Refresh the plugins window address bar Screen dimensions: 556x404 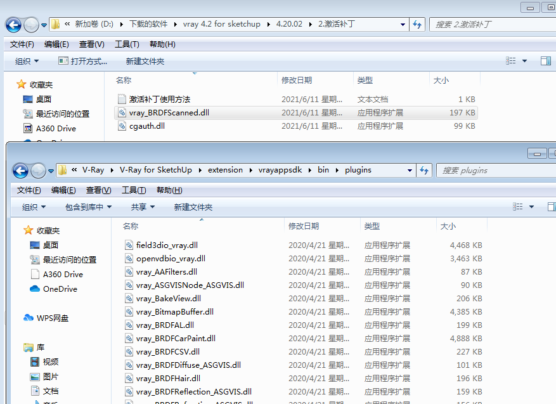424,170
